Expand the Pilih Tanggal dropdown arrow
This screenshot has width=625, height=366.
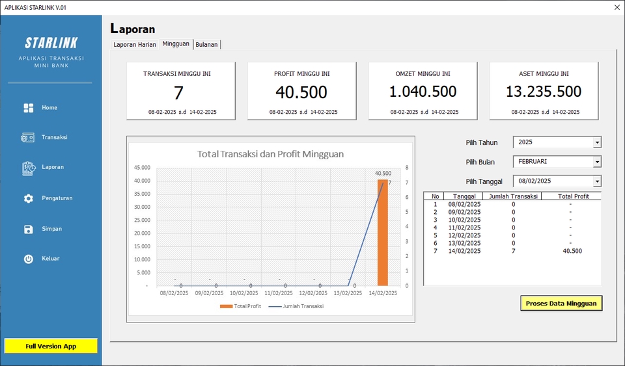click(596, 181)
